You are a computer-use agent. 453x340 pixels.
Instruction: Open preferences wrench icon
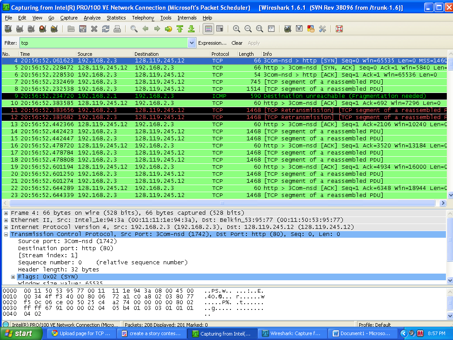tap(322, 29)
